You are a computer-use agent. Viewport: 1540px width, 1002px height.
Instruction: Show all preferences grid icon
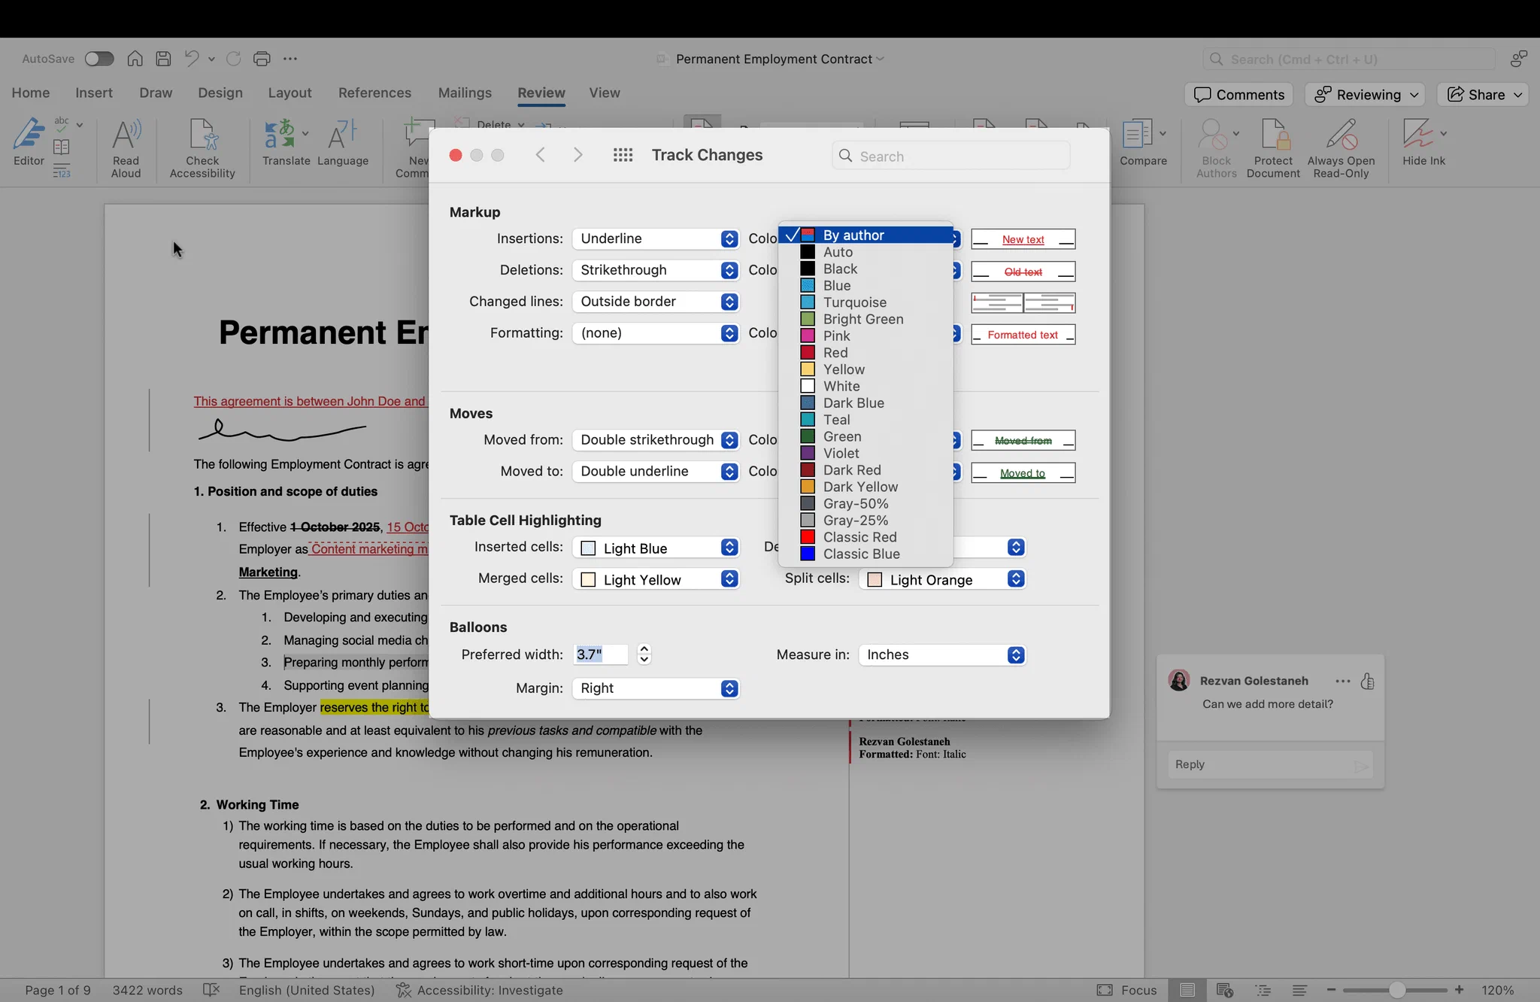(x=623, y=155)
